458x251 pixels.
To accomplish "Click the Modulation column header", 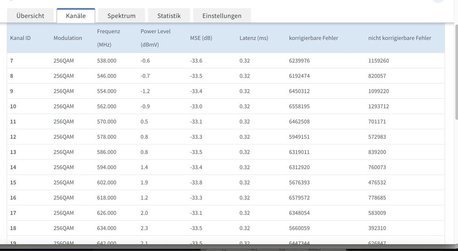I will 68,38.
